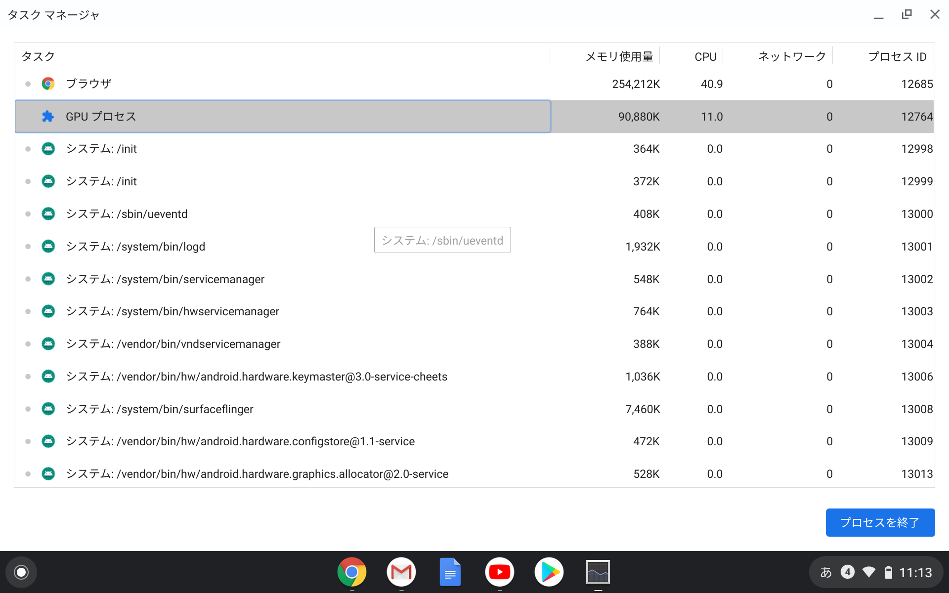Open Google Docs from the shelf
This screenshot has width=949, height=593.
click(450, 572)
